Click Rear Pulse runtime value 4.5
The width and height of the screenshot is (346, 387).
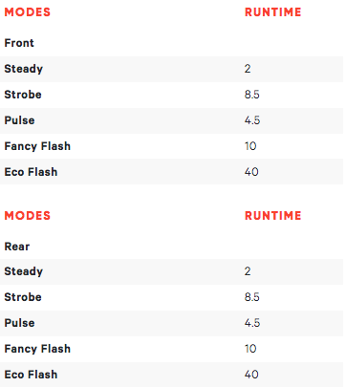tap(252, 323)
